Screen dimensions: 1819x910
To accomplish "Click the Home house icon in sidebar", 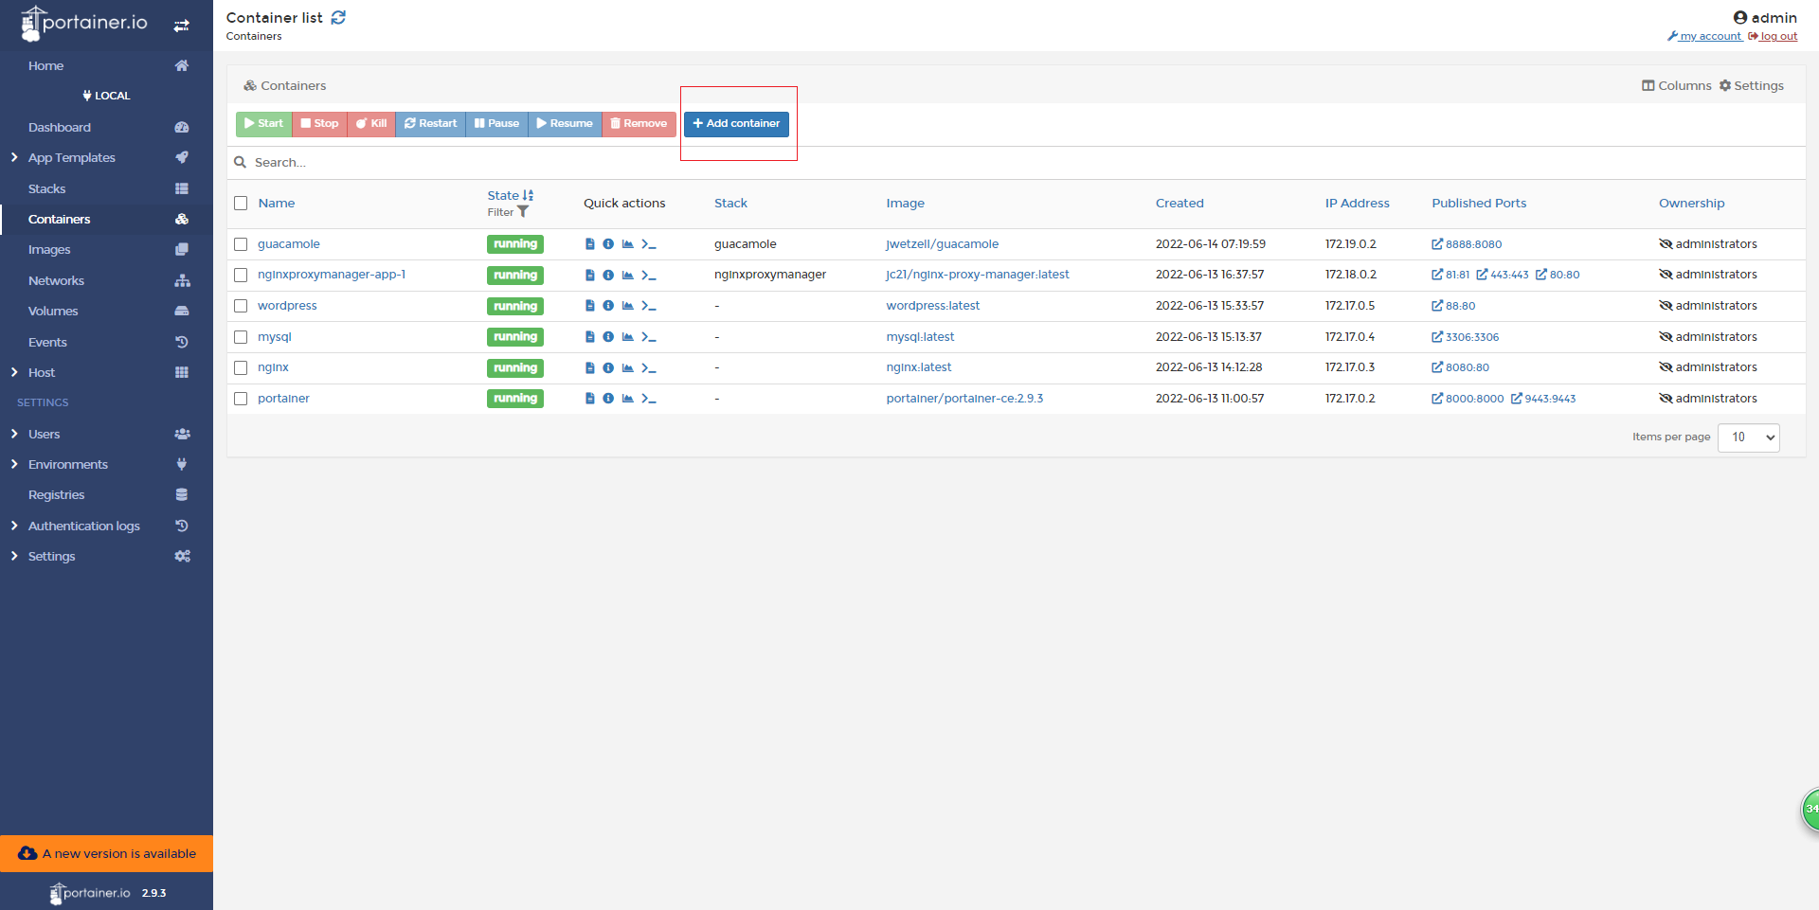I will point(182,65).
